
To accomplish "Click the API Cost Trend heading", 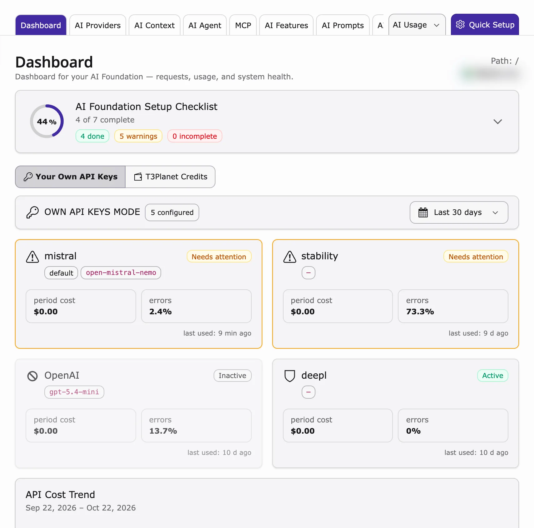I will [x=60, y=495].
